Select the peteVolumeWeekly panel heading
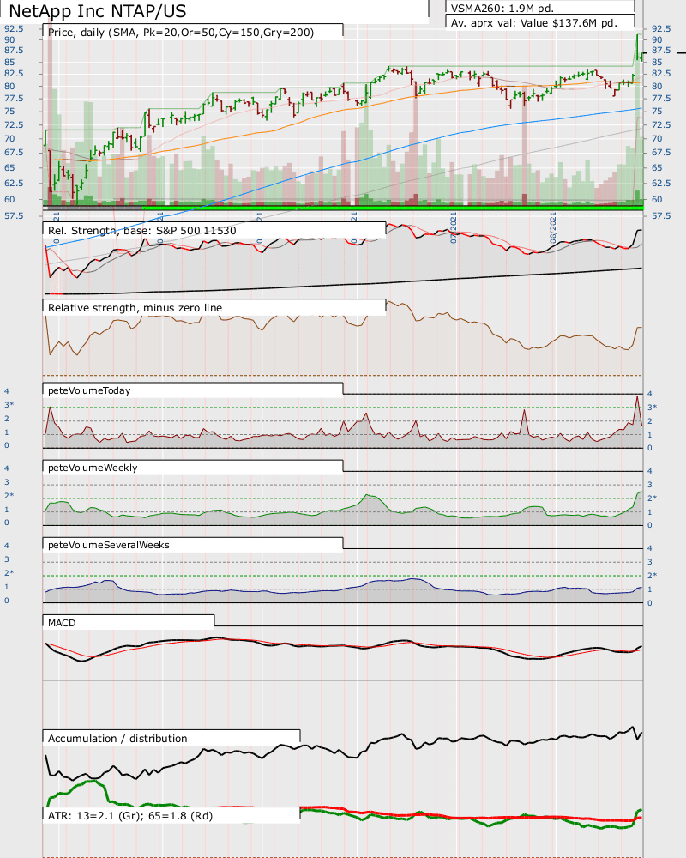686x858 pixels. (93, 468)
